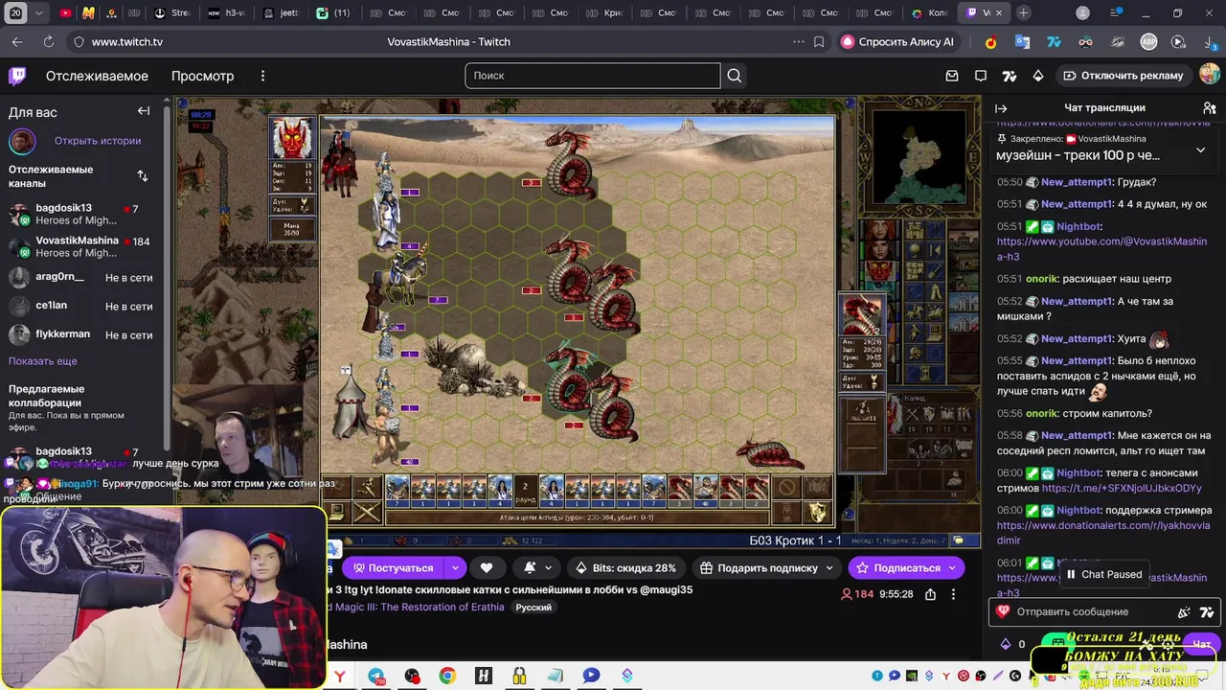
Task: Click the Отключить рекламу button
Action: point(1123,76)
